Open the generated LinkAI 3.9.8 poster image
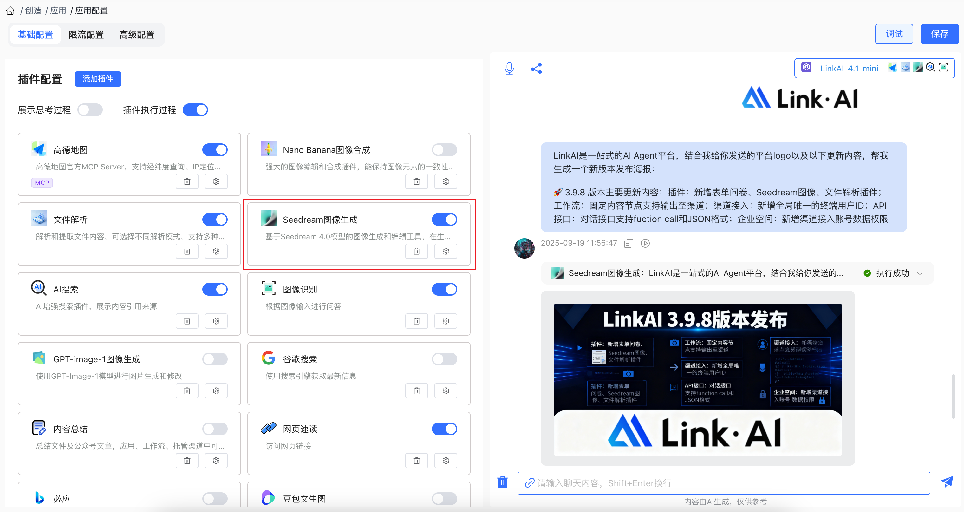The image size is (964, 512). pos(698,379)
